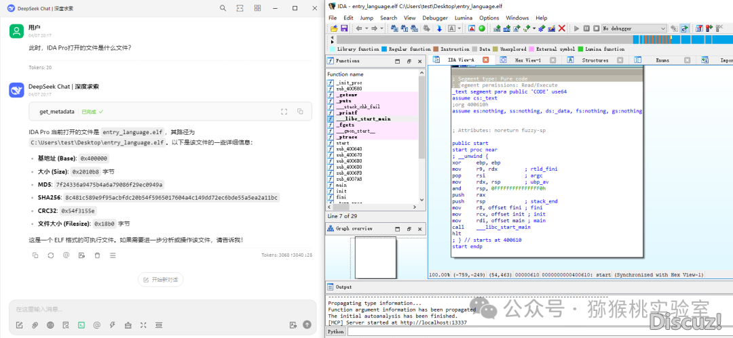
Task: Close the Functions panel
Action: click(419, 61)
